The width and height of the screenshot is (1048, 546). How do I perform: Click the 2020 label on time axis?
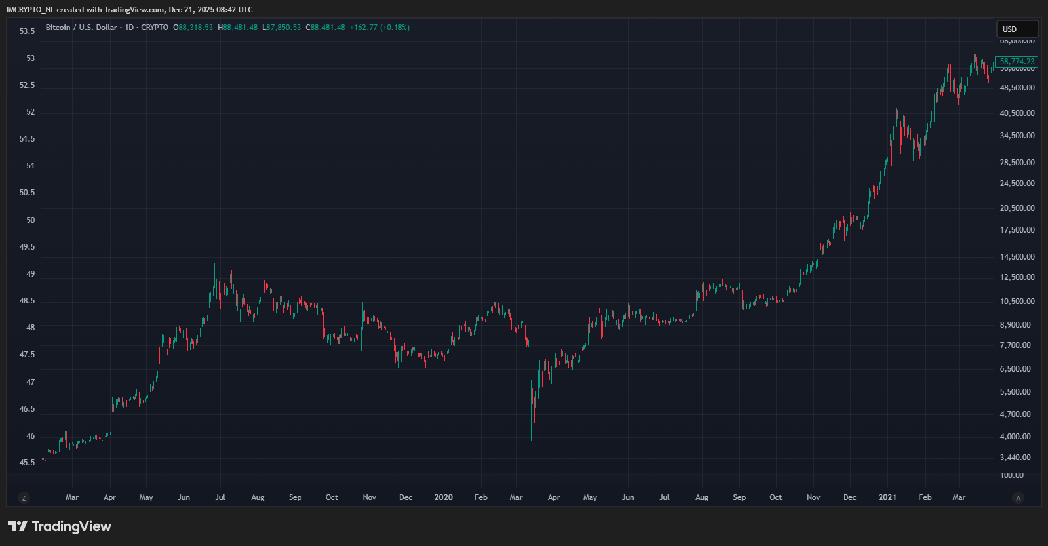(x=444, y=497)
